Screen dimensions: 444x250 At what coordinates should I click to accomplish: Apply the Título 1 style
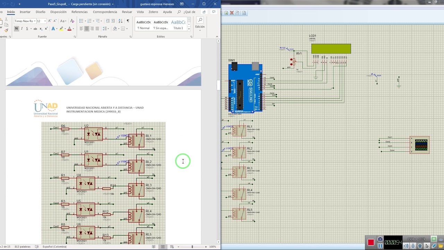click(x=178, y=24)
